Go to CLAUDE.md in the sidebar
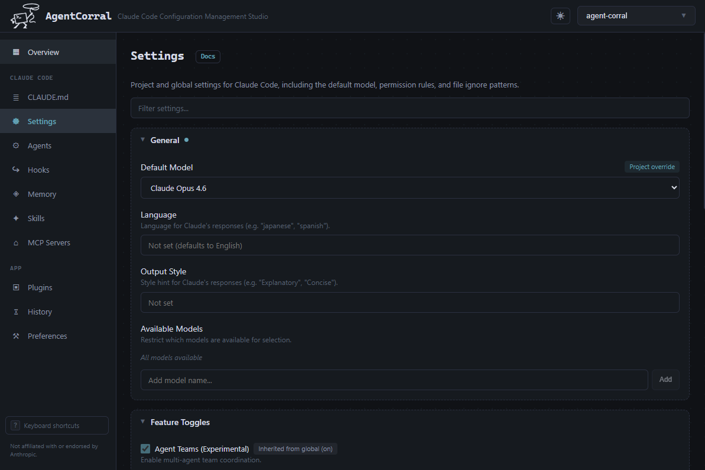This screenshot has width=705, height=470. (x=48, y=98)
